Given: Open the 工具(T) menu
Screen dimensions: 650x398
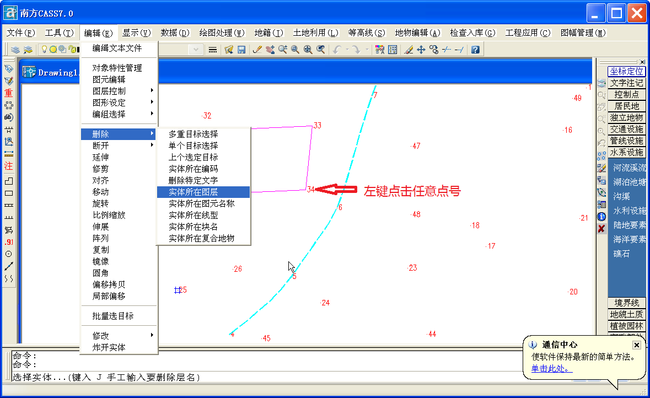Looking at the screenshot, I should (60, 33).
